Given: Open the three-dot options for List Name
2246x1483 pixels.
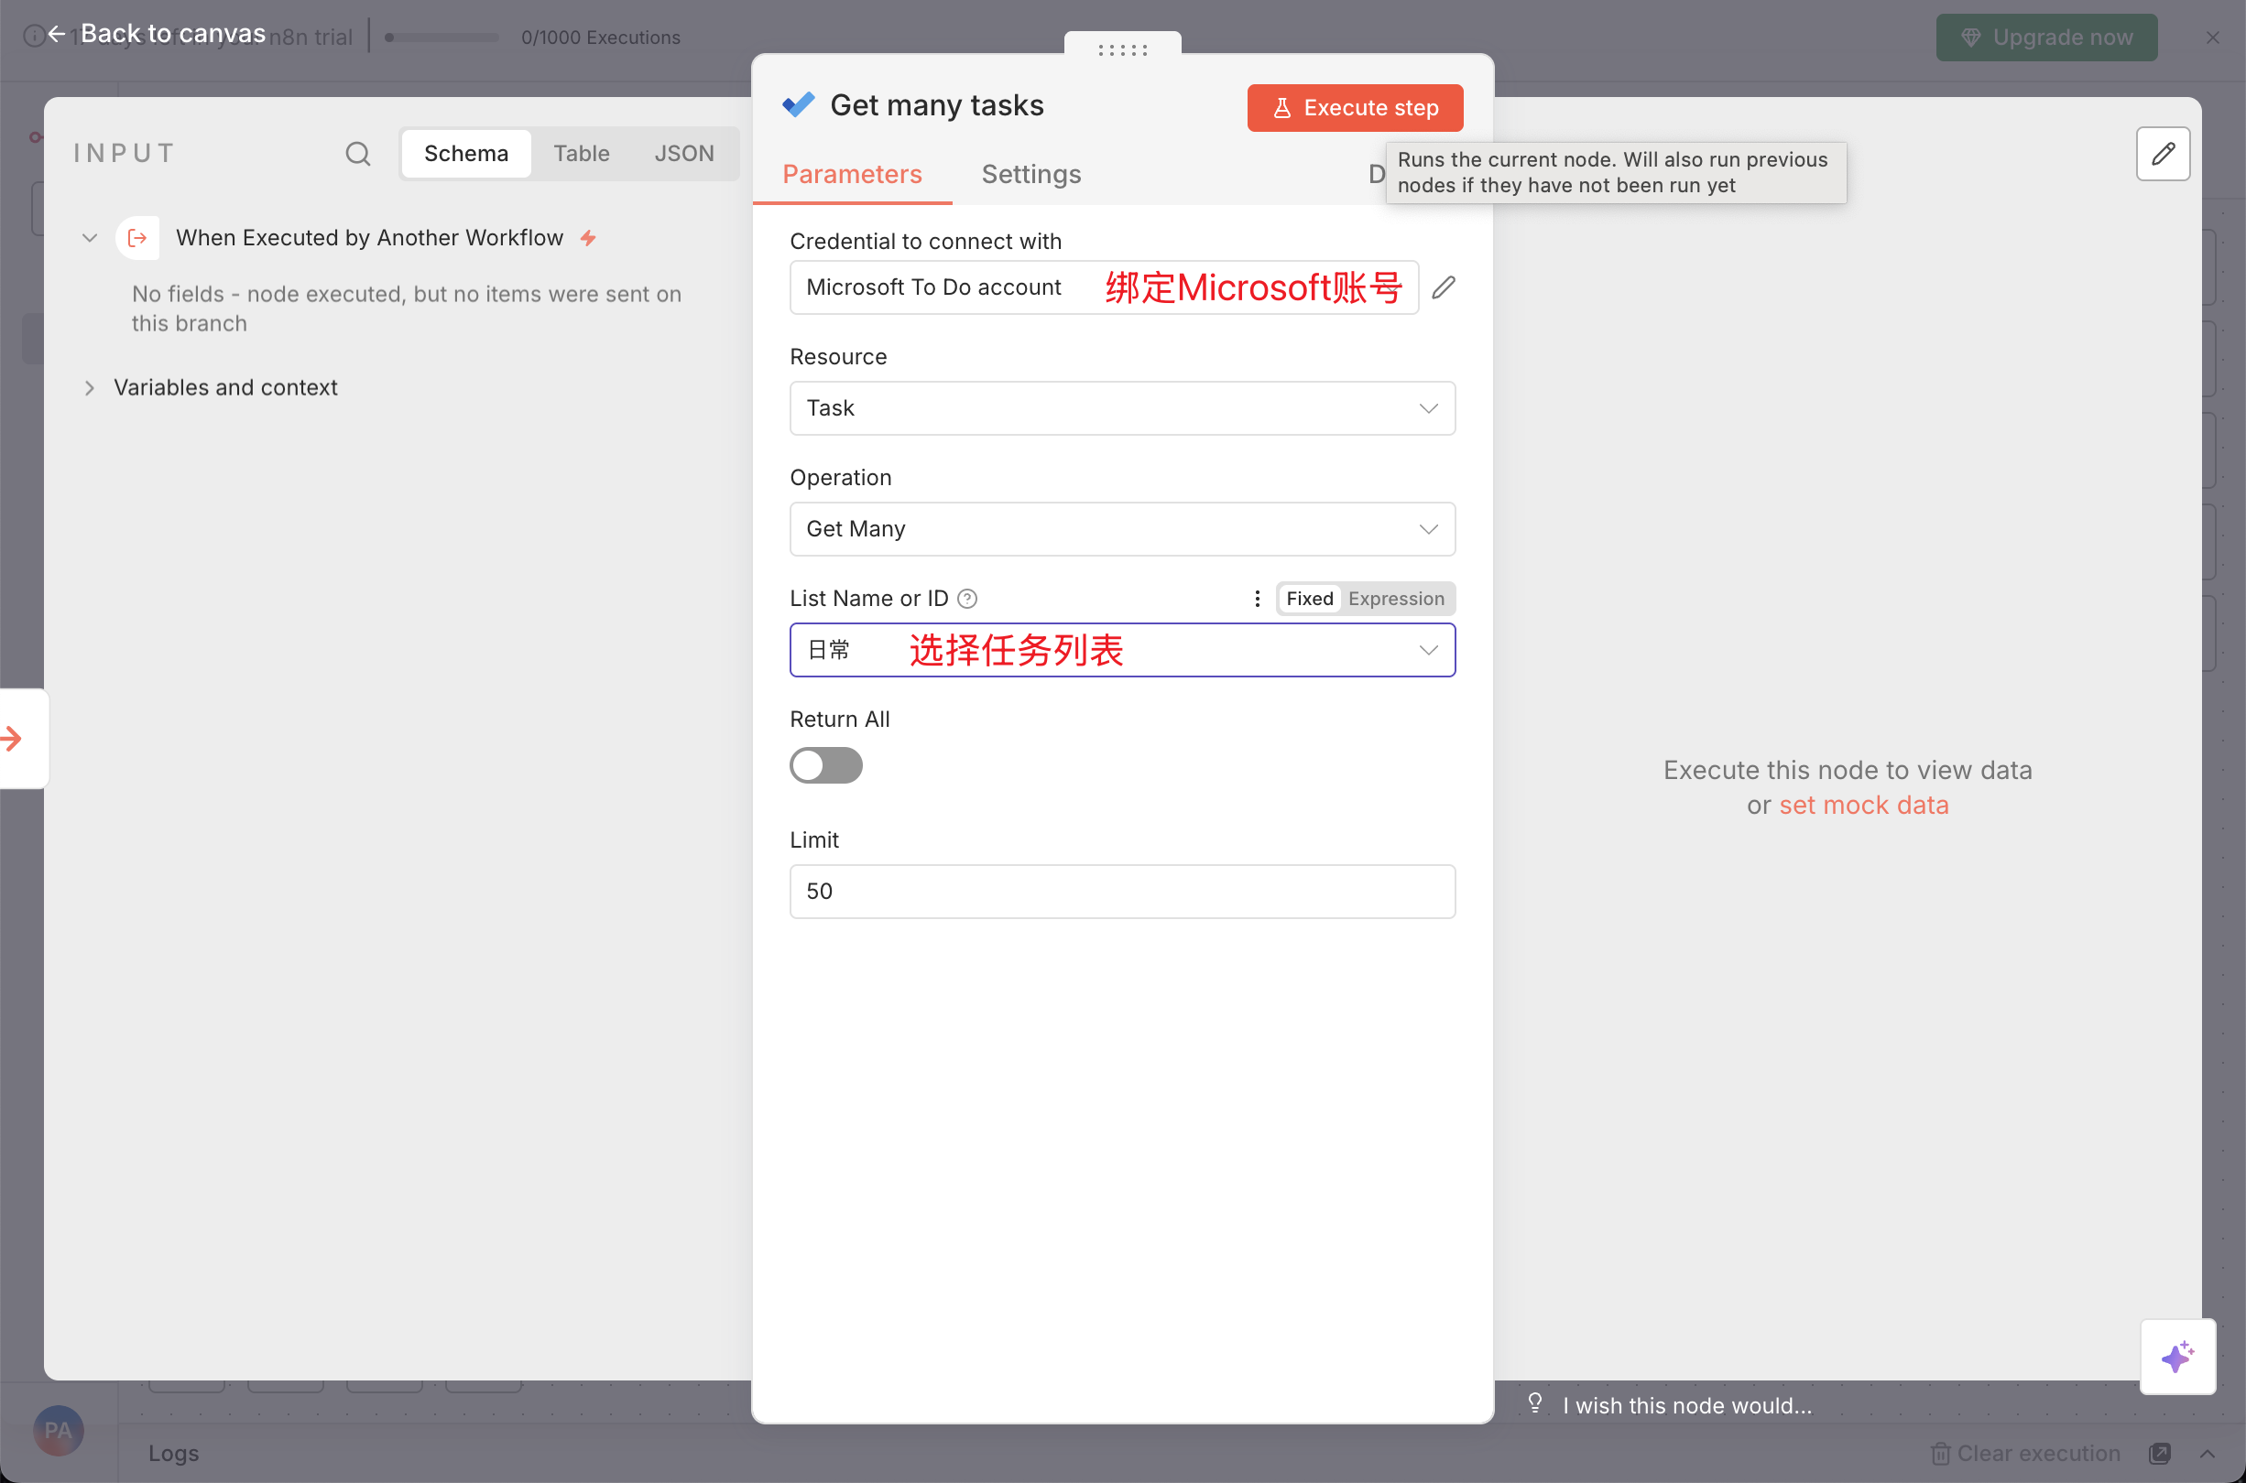Looking at the screenshot, I should pyautogui.click(x=1257, y=599).
